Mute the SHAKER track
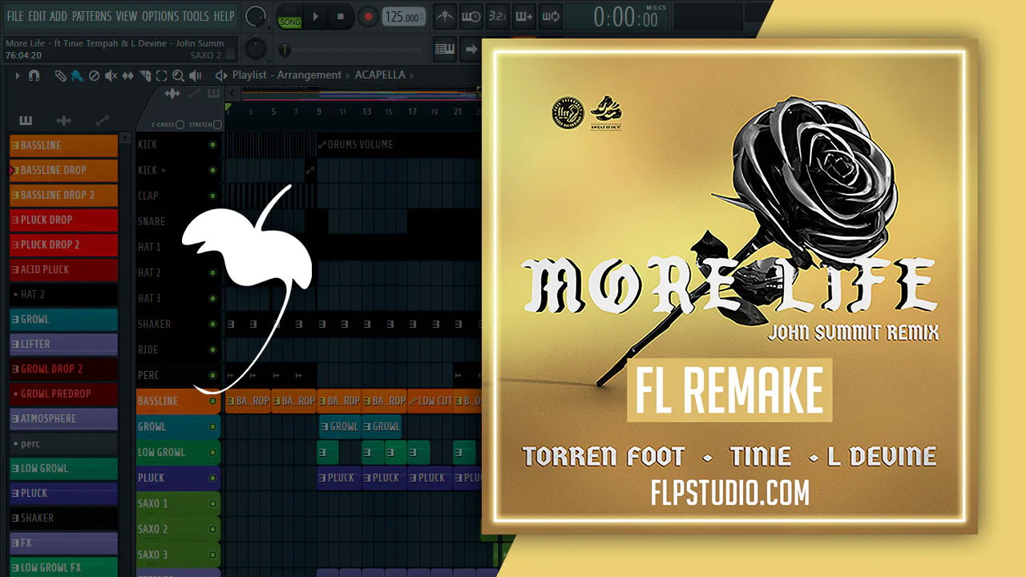Image resolution: width=1026 pixels, height=577 pixels. coord(212,324)
